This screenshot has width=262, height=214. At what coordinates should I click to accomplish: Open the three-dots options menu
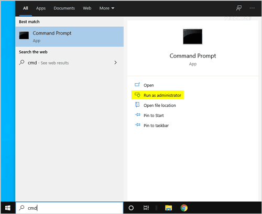(252, 8)
